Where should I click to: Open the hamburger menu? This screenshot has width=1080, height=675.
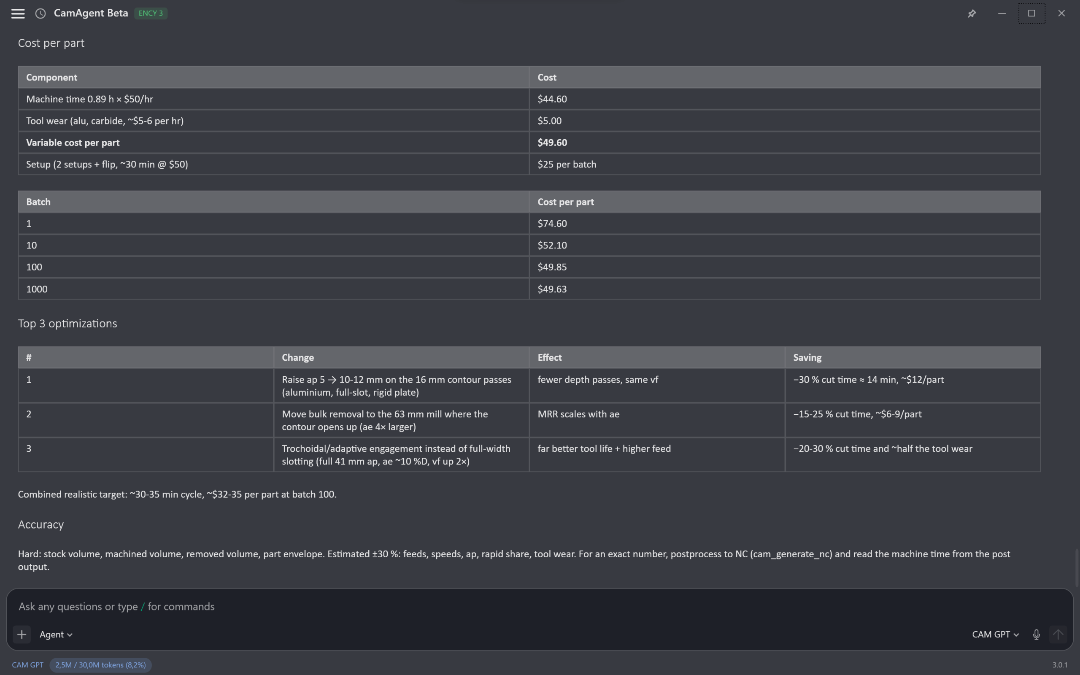(x=18, y=13)
